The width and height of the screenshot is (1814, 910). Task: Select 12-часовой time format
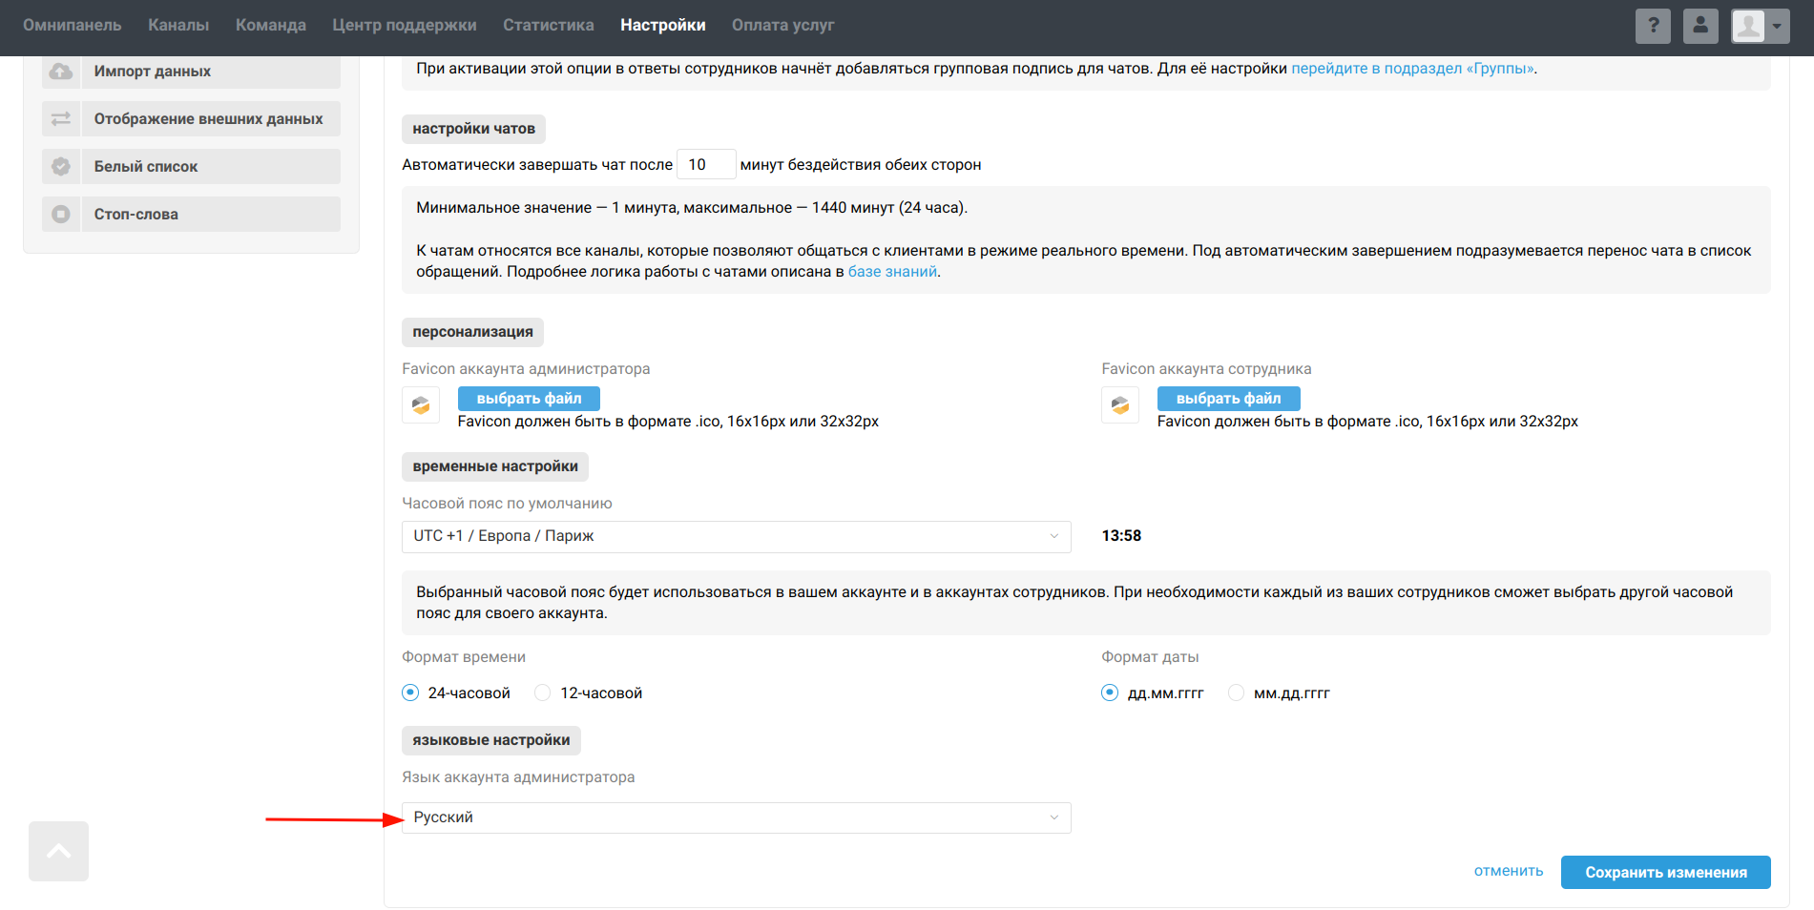(543, 693)
